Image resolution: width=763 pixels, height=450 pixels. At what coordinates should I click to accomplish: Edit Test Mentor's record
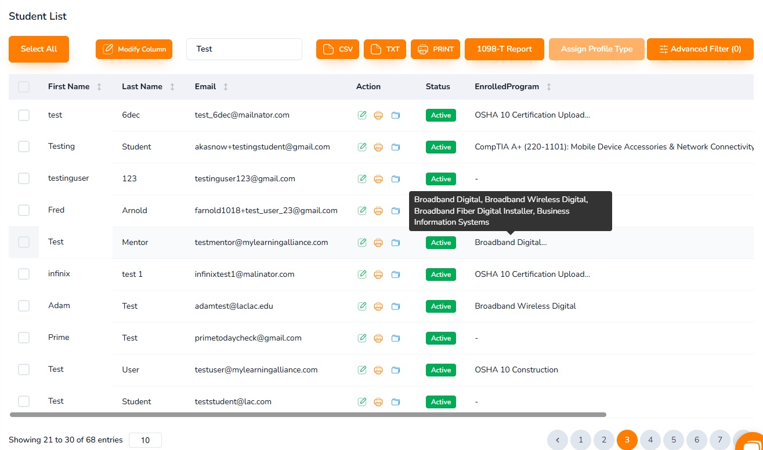coord(361,242)
